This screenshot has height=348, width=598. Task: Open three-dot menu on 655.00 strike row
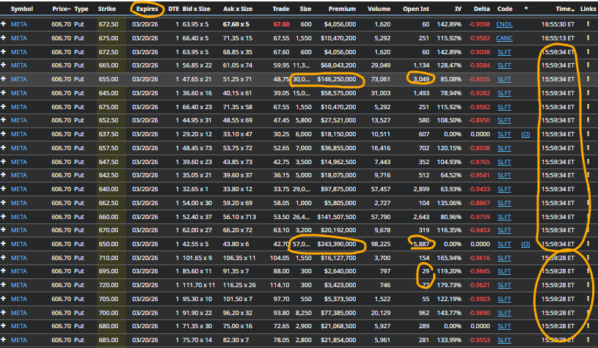point(588,79)
